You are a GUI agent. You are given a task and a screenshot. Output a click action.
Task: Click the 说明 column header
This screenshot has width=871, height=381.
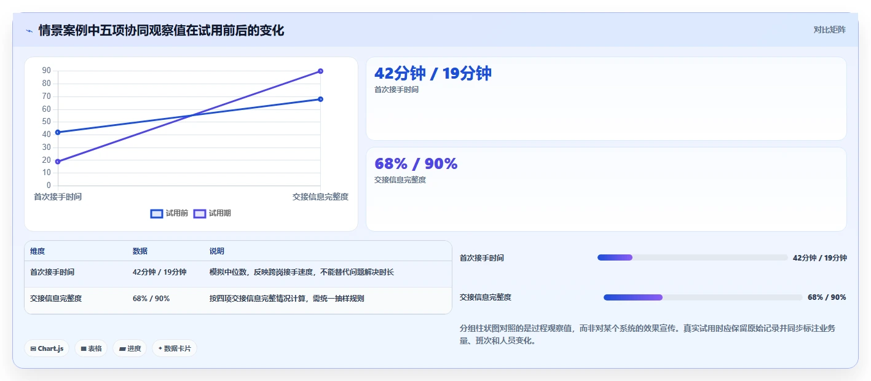point(217,251)
